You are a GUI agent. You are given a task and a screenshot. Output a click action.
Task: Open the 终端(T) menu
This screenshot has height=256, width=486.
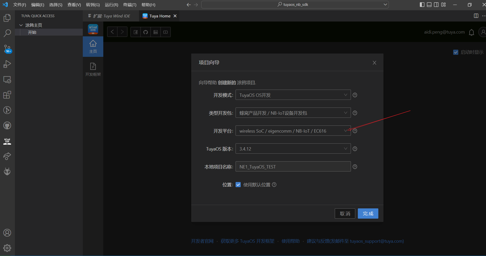click(130, 5)
